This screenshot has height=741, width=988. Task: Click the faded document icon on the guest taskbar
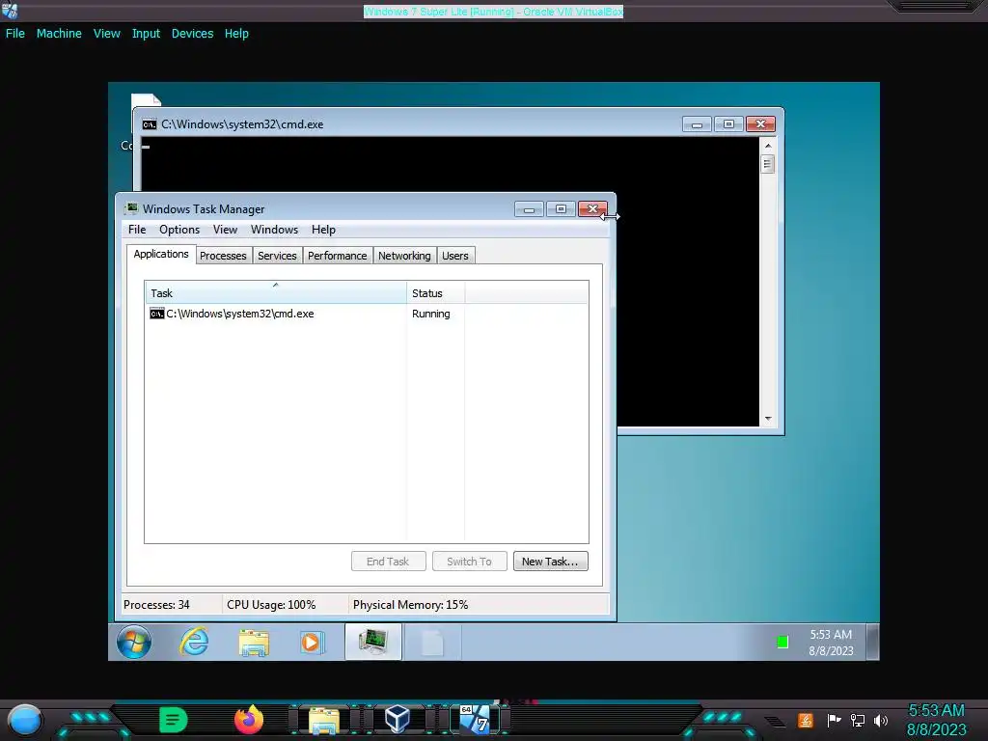coord(432,643)
